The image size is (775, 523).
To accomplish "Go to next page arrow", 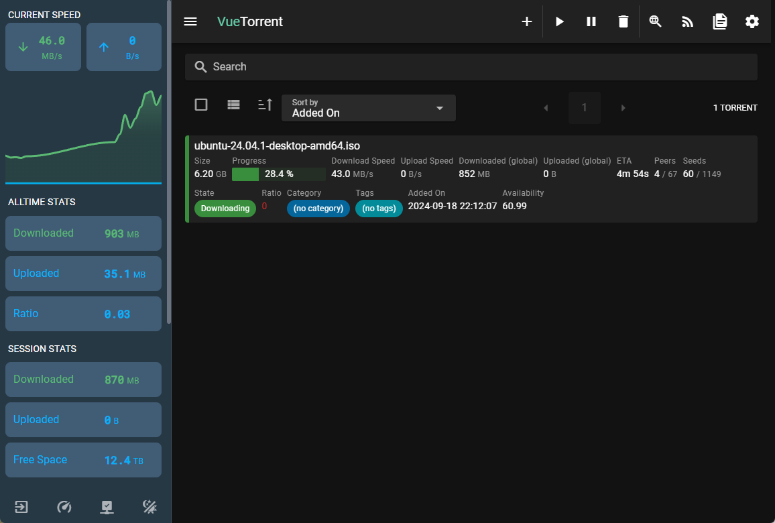I will click(623, 108).
